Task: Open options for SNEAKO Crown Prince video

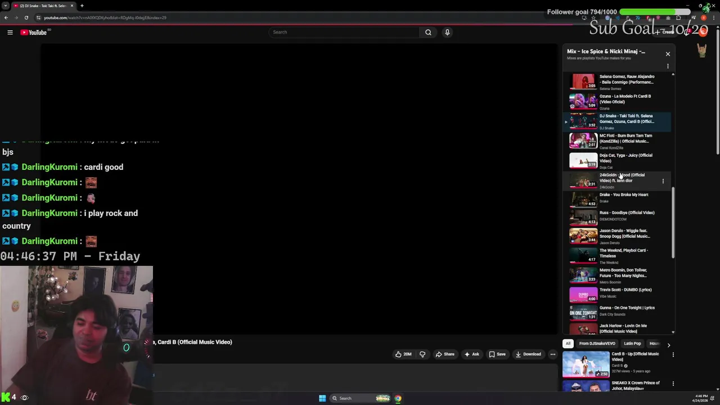Action: coord(673,384)
